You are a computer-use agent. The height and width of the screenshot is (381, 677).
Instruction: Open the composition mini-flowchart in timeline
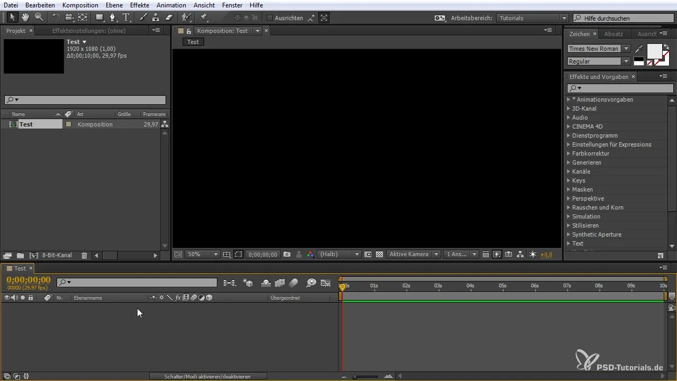(230, 283)
